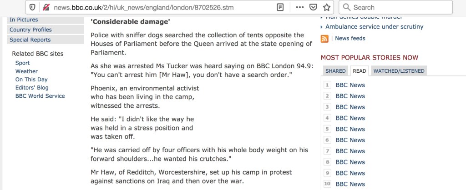Visit BBC World Service link

tap(40, 96)
